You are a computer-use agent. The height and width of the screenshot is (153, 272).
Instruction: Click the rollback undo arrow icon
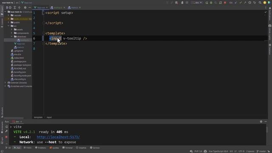pos(254,3)
